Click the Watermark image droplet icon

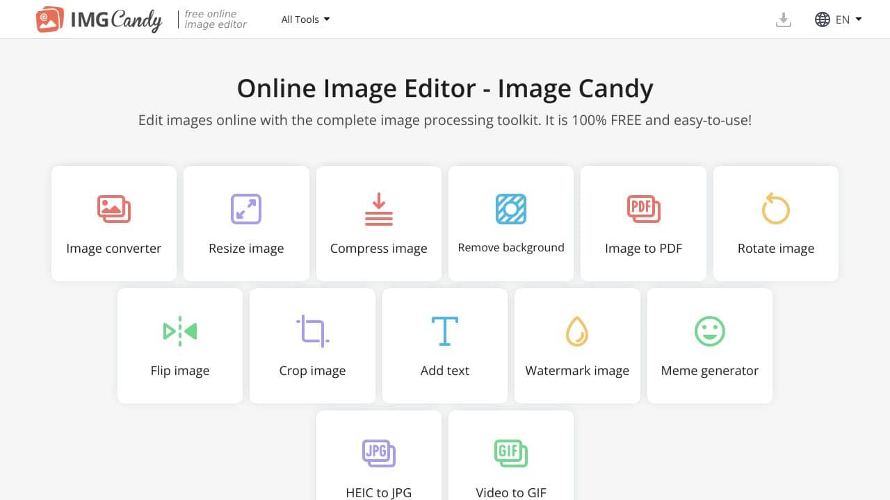pos(577,331)
